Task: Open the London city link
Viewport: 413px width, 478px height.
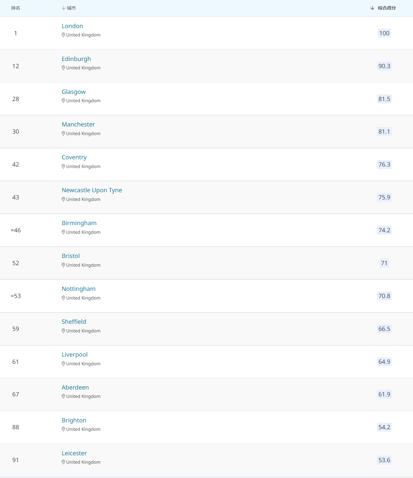Action: [72, 26]
